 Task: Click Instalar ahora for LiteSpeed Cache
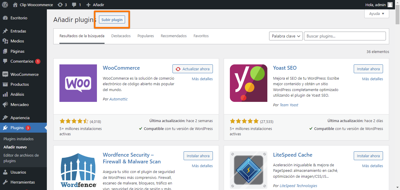(368, 156)
